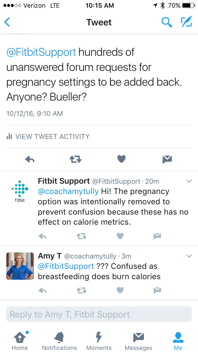This screenshot has width=198, height=353.
Task: Tap the search magnifier icon
Action: pos(167,22)
